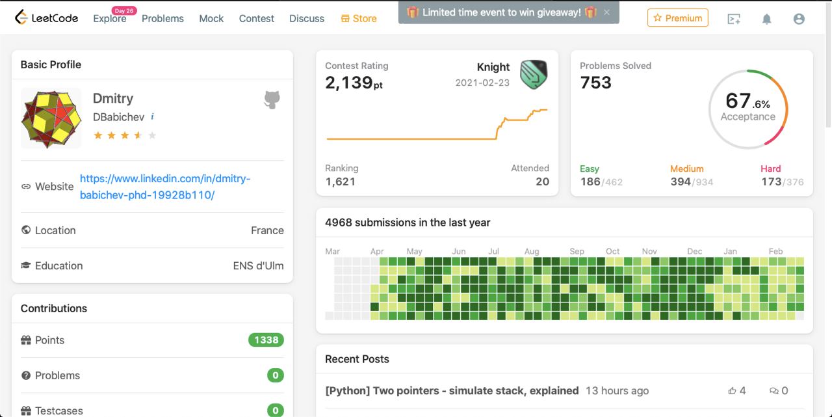This screenshot has height=417, width=832.
Task: Click the globe icon beside Location
Action: [26, 230]
